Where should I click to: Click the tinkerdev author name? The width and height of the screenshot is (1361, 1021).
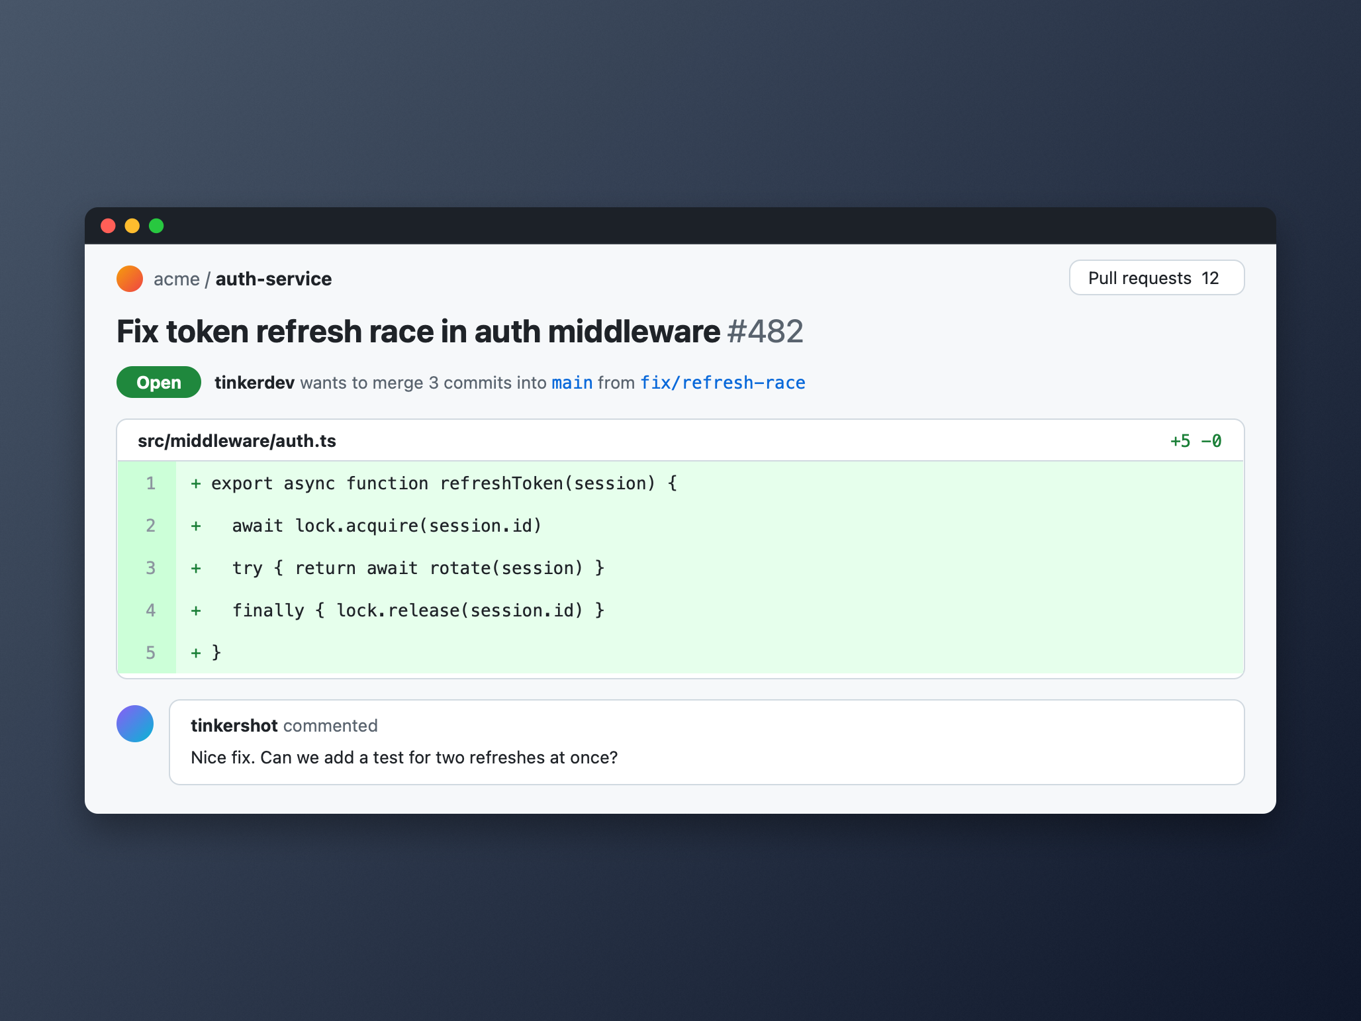[254, 383]
